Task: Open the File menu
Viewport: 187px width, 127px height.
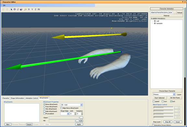Action: pyautogui.click(x=4, y=5)
